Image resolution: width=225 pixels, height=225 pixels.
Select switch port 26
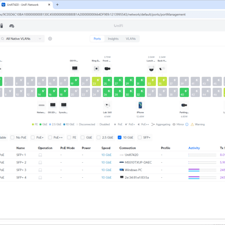107,92
